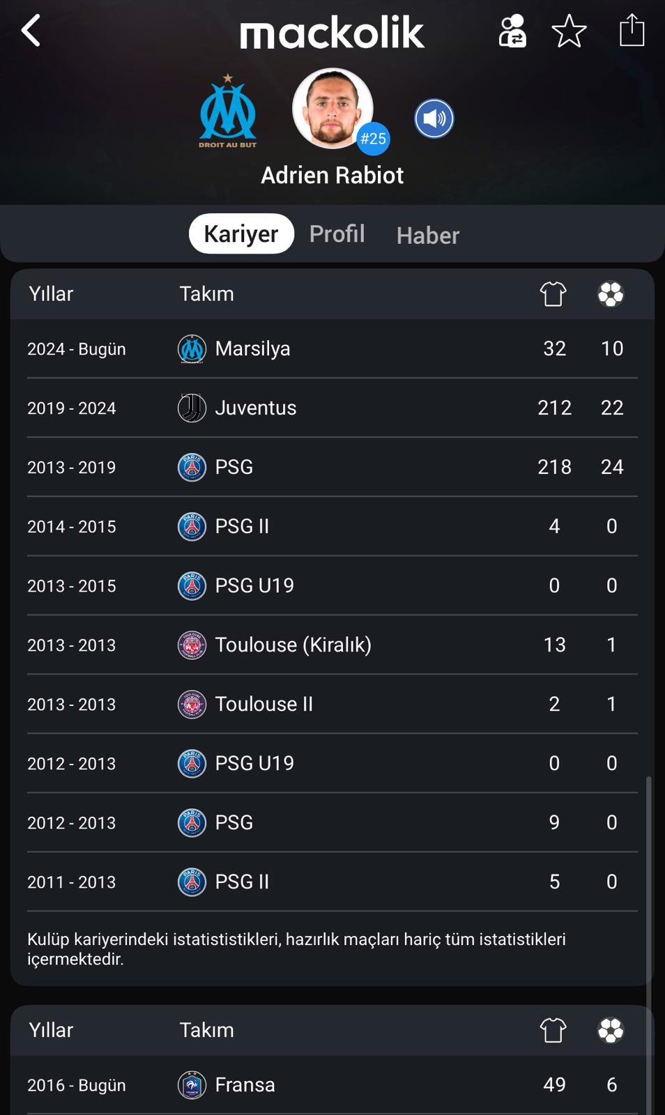Tap the back arrow icon

tap(31, 31)
